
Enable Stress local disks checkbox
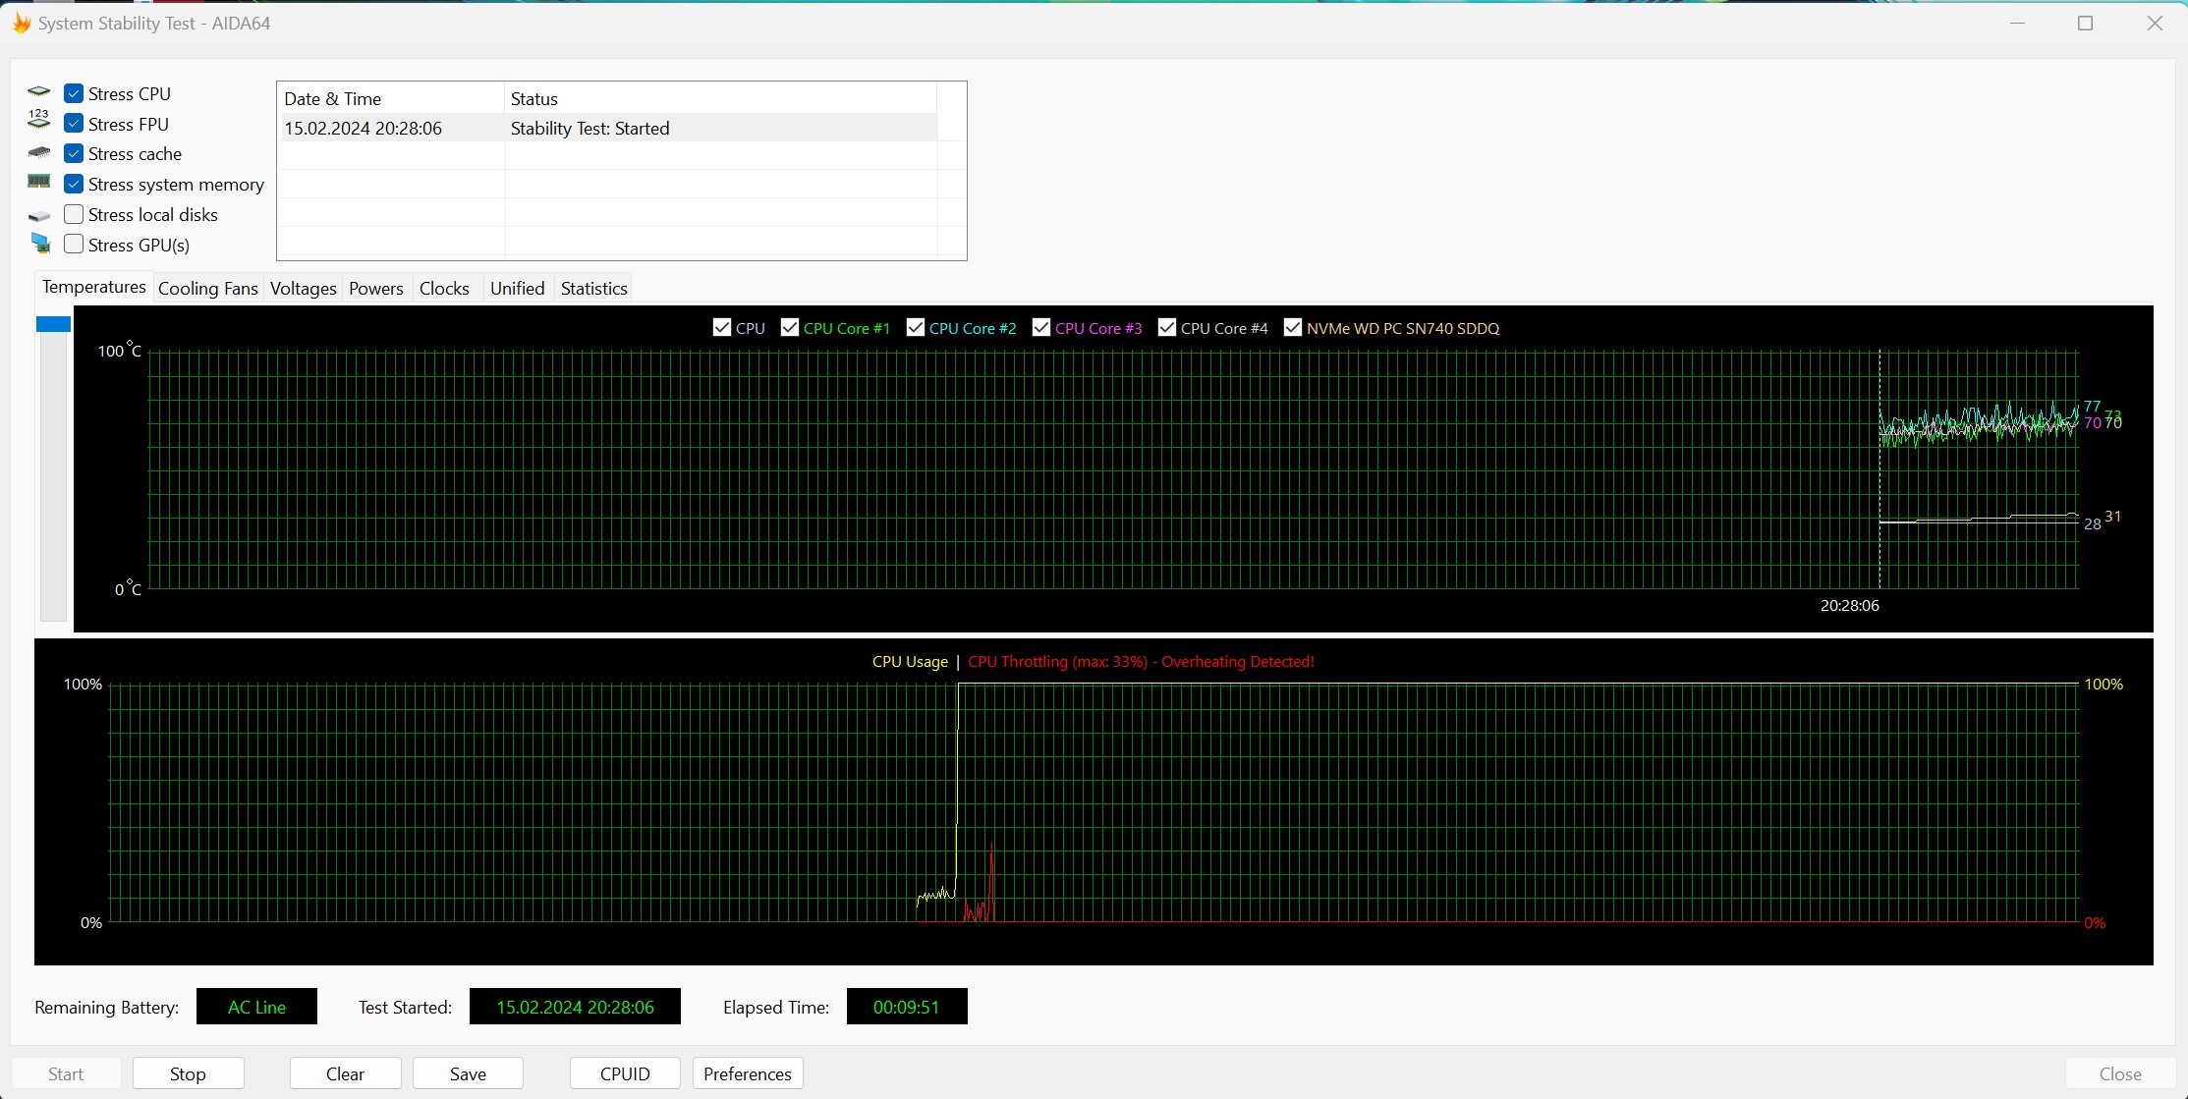(74, 214)
